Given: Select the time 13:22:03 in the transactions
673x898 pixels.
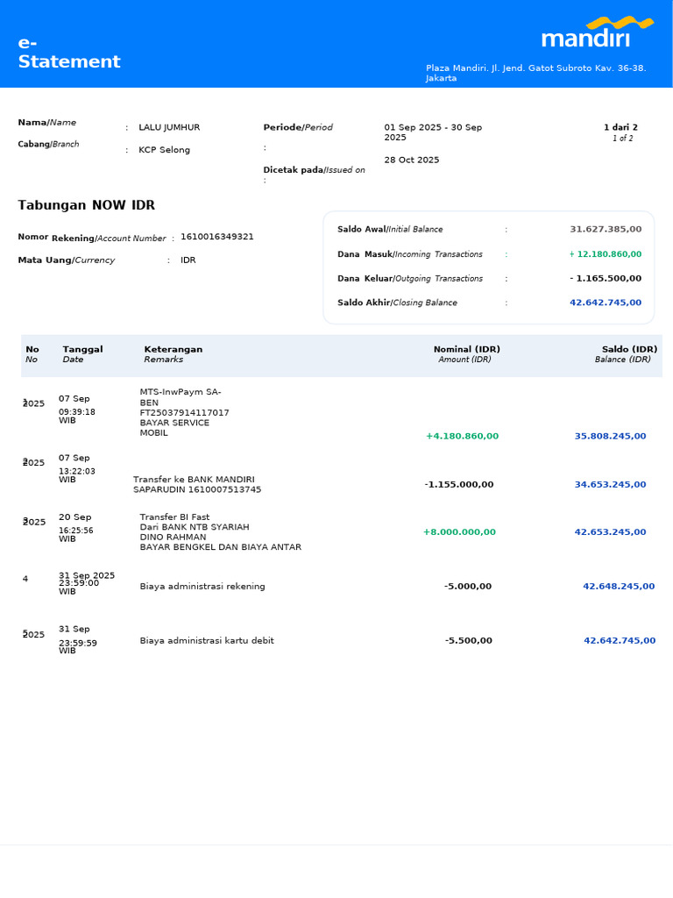Looking at the screenshot, I should 77,471.
